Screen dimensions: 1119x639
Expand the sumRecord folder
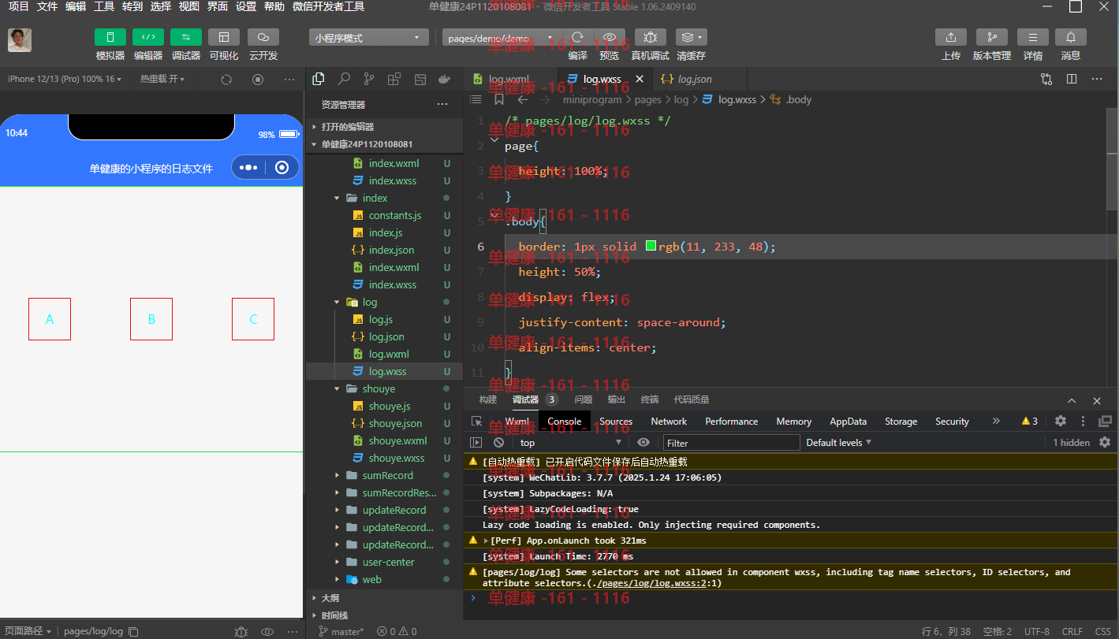338,475
